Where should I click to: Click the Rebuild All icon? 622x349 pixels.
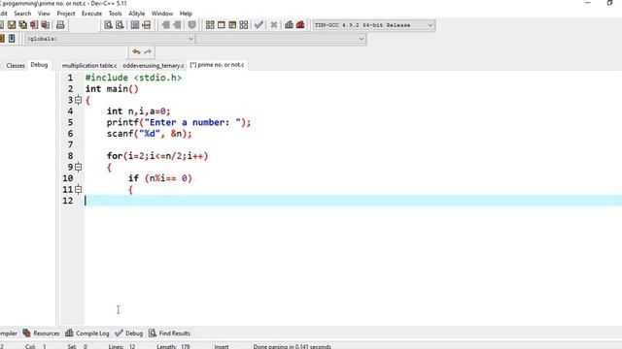point(244,25)
